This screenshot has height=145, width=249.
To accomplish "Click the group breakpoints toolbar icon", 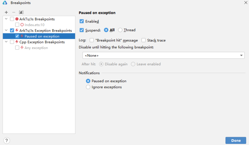I will pyautogui.click(x=21, y=12).
